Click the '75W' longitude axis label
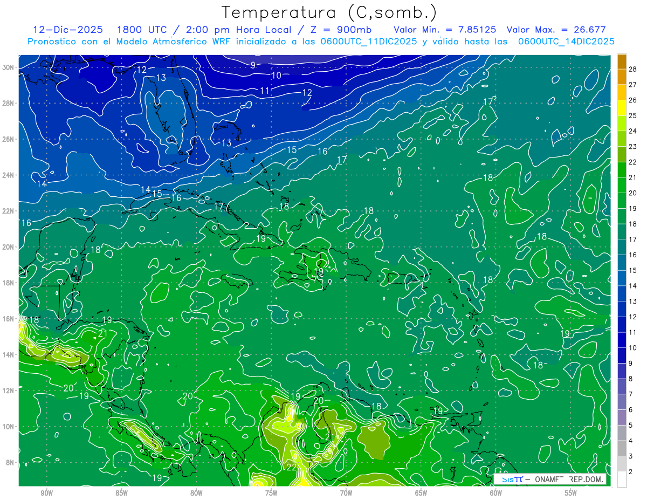This screenshot has width=647, height=500. point(271,494)
